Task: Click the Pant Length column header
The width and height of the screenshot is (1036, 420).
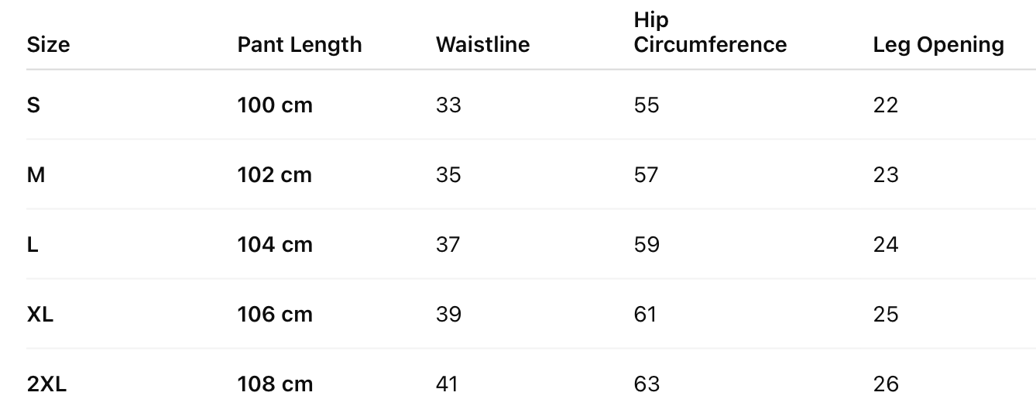Action: [299, 45]
